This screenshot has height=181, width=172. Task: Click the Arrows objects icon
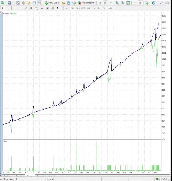point(58,8)
